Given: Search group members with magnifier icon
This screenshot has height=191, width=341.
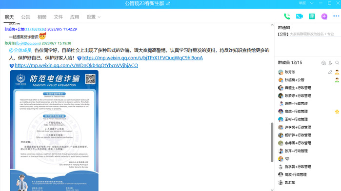Looking at the screenshot, I should tap(337, 63).
